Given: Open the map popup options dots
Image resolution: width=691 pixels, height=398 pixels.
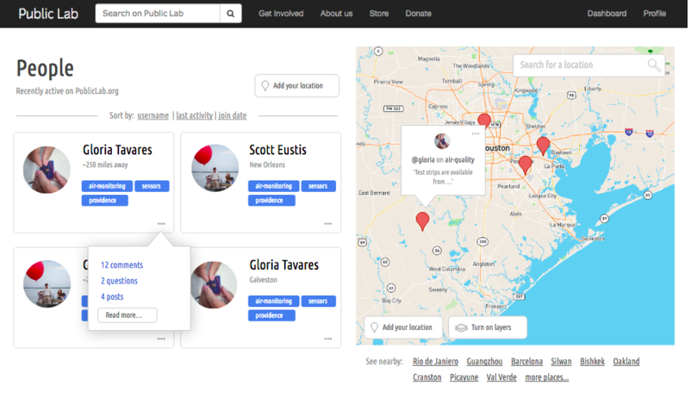Looking at the screenshot, I should pyautogui.click(x=476, y=134).
